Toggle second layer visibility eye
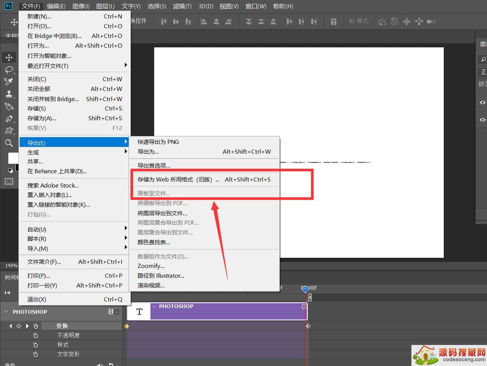The width and height of the screenshot is (487, 366). tap(482, 120)
